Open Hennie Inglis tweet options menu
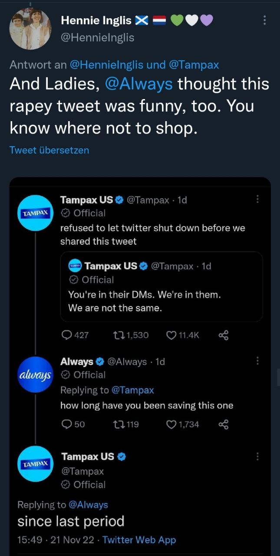Viewport: 280px width, 556px height. (x=264, y=20)
